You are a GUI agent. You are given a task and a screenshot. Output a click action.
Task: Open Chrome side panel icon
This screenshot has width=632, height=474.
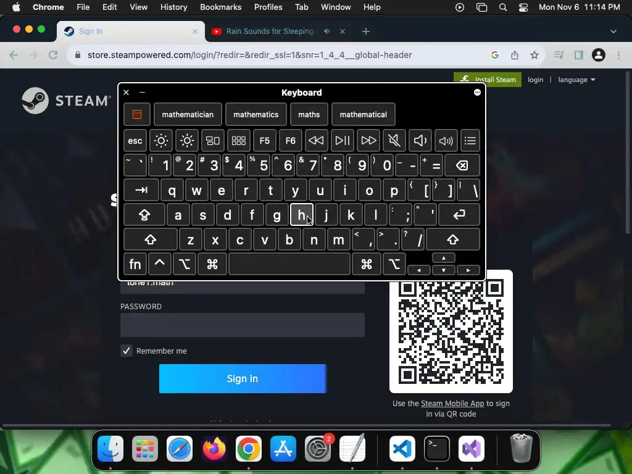tap(579, 55)
